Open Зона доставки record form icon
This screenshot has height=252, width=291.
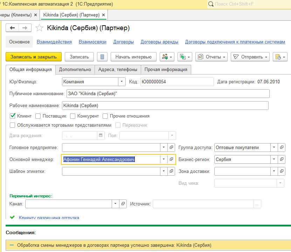282,171
